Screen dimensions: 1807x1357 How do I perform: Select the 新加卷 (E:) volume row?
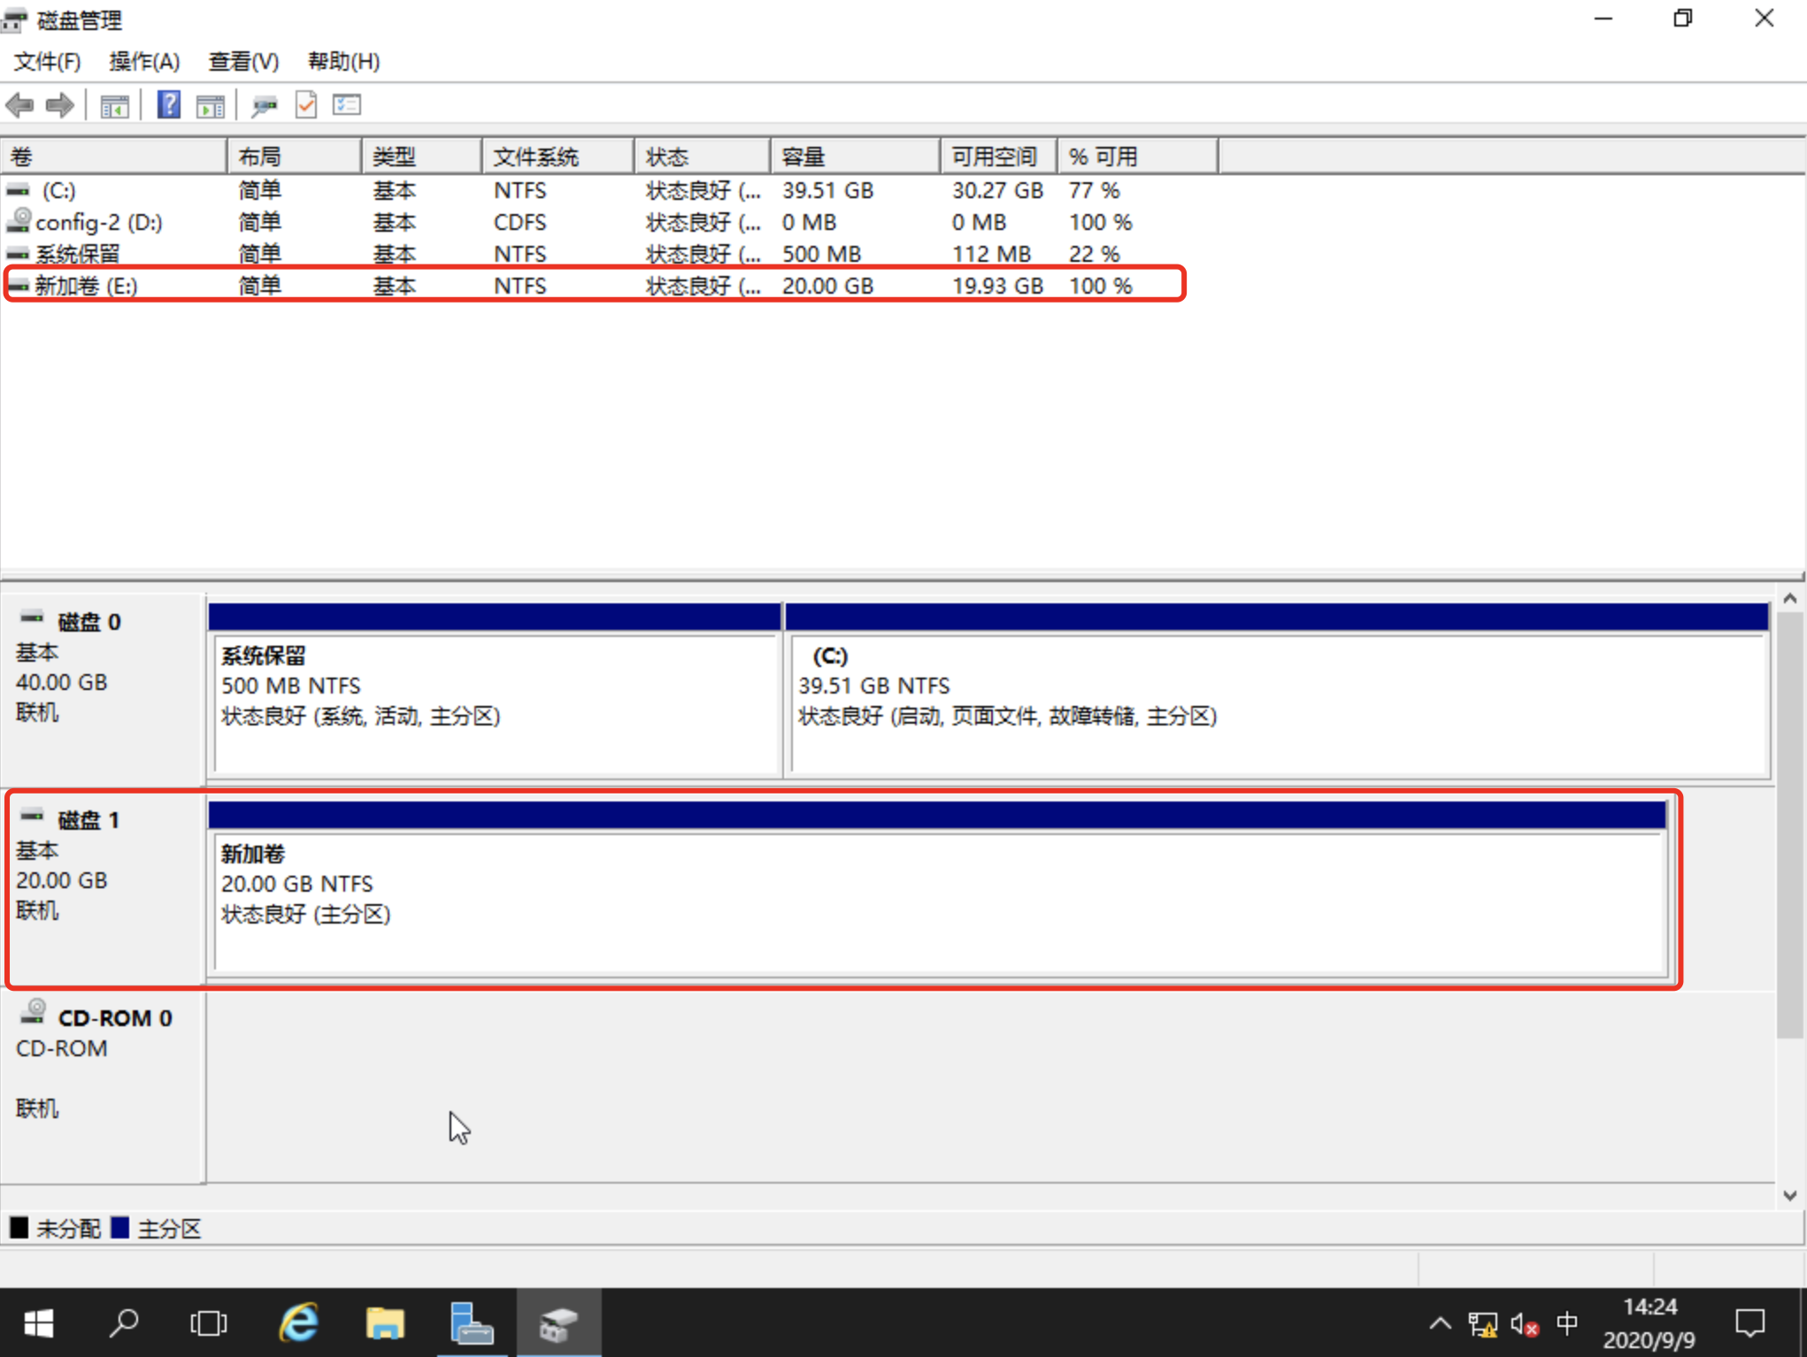[87, 286]
